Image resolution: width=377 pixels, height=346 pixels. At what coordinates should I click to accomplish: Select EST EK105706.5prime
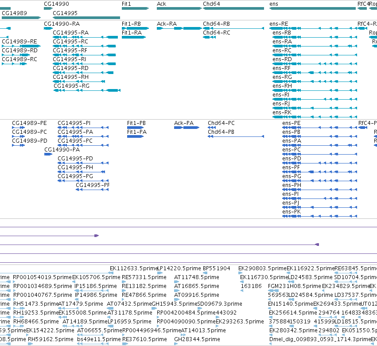pyautogui.click(x=96, y=277)
